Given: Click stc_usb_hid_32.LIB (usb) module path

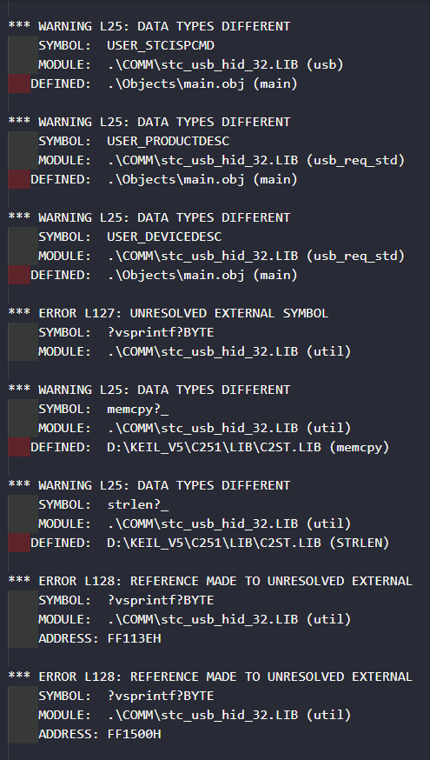Looking at the screenshot, I should pos(225,64).
